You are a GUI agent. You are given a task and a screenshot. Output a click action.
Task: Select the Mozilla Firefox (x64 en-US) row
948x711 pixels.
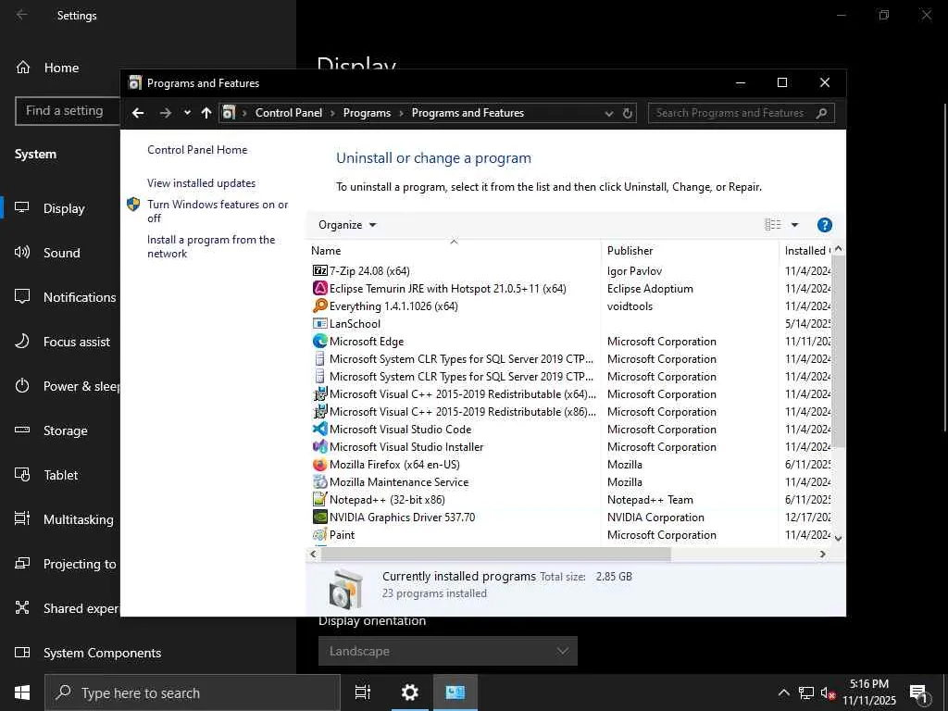tap(571, 465)
